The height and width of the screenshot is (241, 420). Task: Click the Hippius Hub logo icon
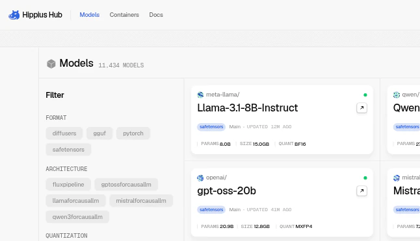(14, 15)
